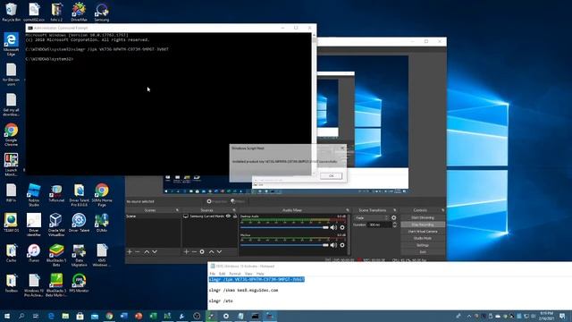Open Toolbox desktop icon
This screenshot has height=322, width=572.
click(11, 284)
